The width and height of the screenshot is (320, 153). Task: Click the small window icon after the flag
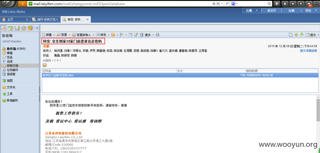tap(131, 35)
